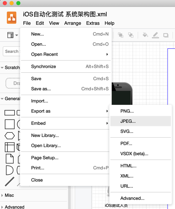This screenshot has height=209, width=175.
Task: Select the diagonal line shape
Action: point(9,182)
